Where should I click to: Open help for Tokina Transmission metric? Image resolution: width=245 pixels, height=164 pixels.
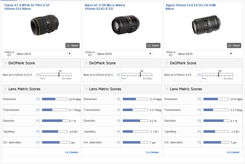click(x=38, y=110)
